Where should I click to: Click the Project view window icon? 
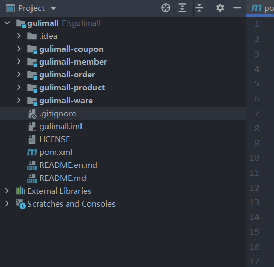10,8
